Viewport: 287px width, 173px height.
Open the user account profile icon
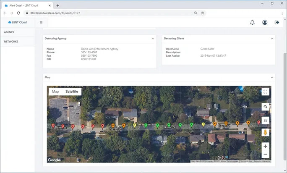(265, 22)
